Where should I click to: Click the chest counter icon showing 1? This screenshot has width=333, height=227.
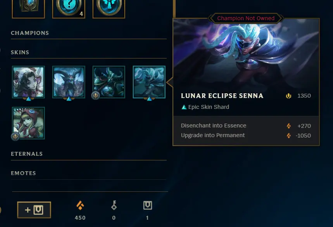pos(148,205)
